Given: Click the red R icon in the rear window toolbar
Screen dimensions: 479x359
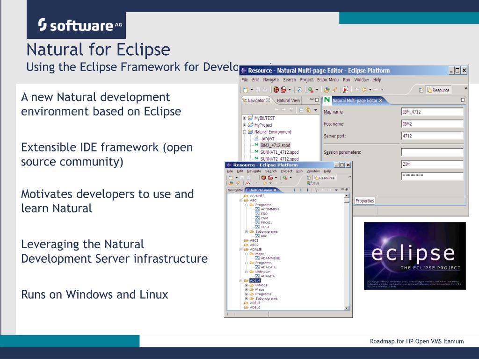Looking at the screenshot, I should click(345, 90).
